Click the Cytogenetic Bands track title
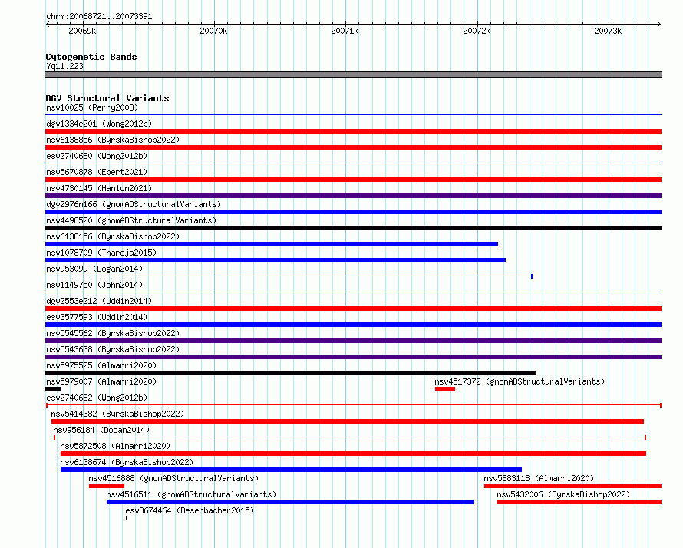 point(91,57)
